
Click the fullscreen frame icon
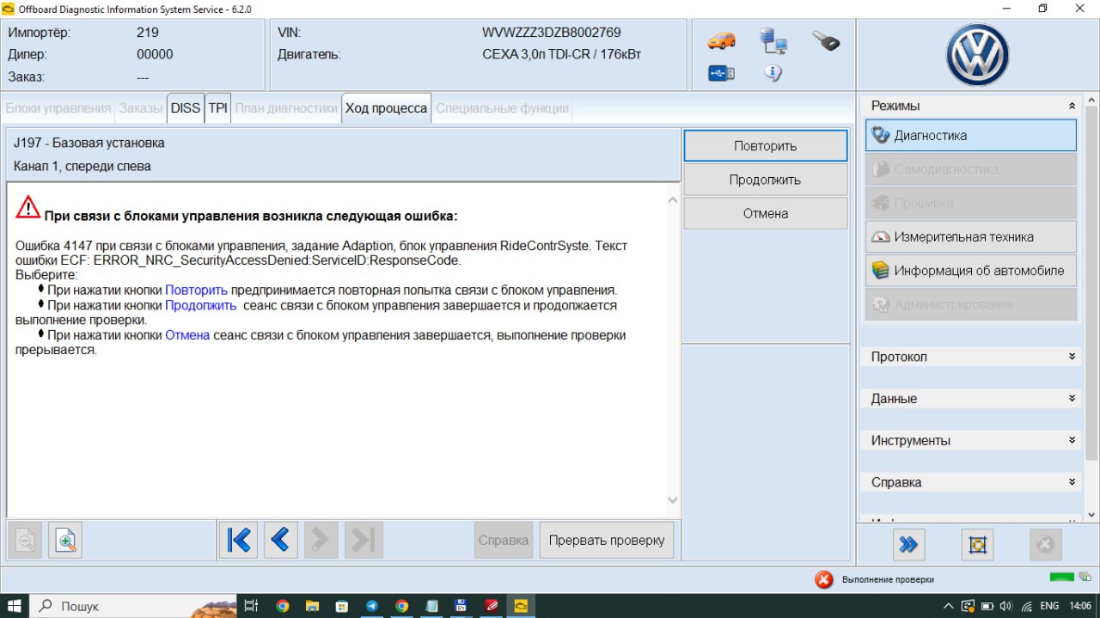977,545
